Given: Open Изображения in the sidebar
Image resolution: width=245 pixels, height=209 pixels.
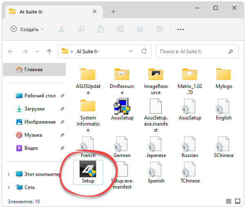Looking at the screenshot, I should (36, 122).
